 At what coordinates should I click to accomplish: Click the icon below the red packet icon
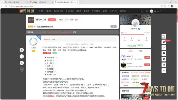coord(164,48)
